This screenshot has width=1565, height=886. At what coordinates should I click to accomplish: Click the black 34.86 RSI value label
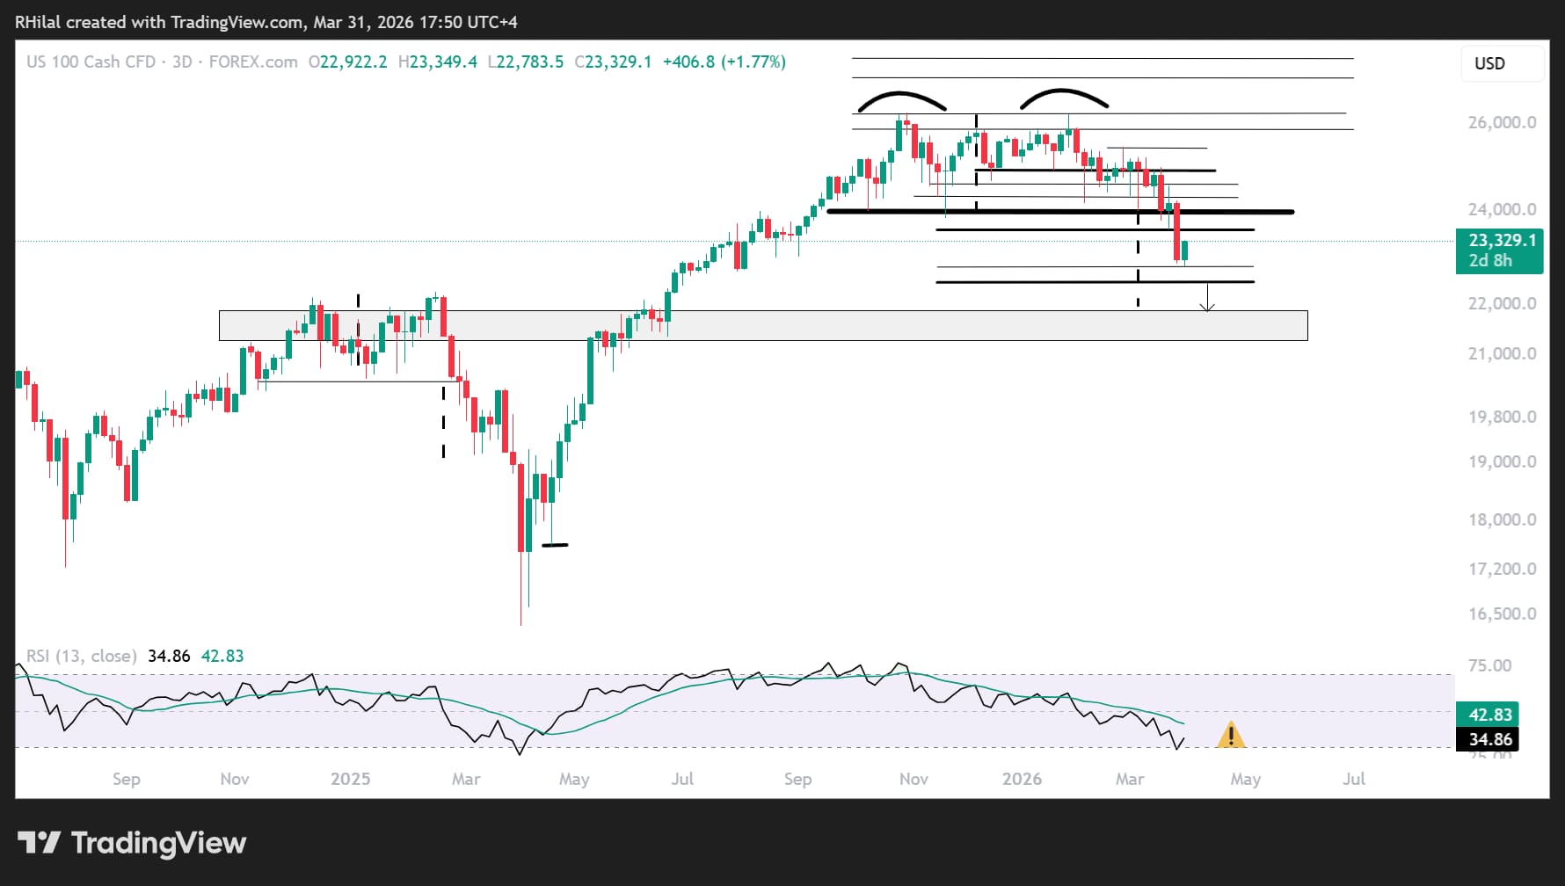pyautogui.click(x=1488, y=739)
